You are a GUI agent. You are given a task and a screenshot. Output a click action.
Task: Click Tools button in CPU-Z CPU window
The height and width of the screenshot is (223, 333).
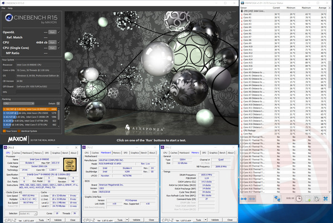tap(41, 220)
